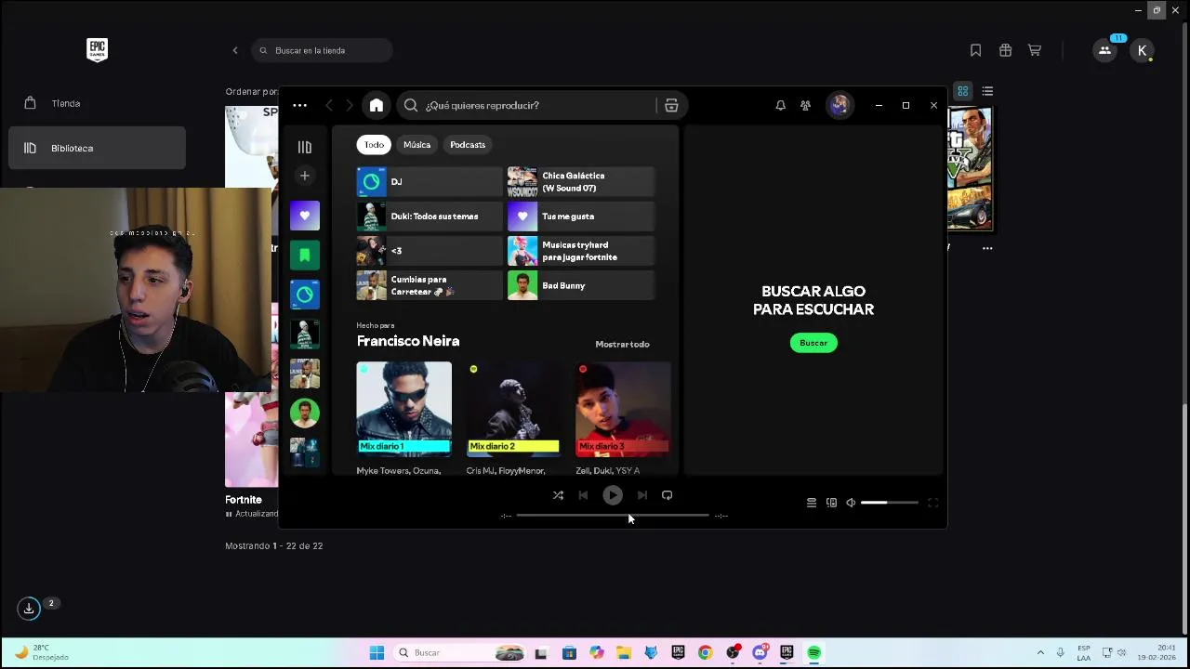Open DJ icon in Spotify sidebar
Viewport: 1190px width, 669px height.
click(x=304, y=295)
